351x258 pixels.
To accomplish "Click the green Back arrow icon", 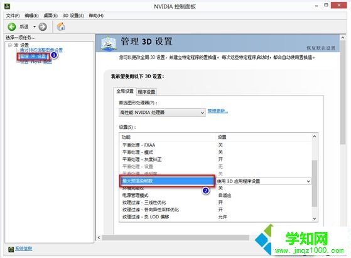I will [x=12, y=27].
